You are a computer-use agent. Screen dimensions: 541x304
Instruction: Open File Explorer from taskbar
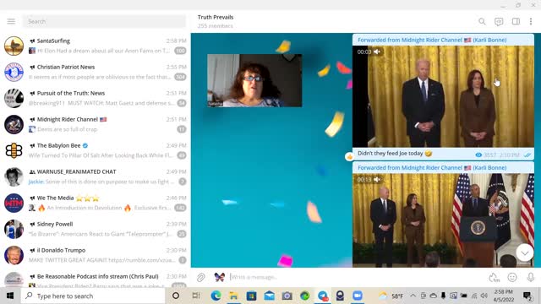click(x=233, y=296)
